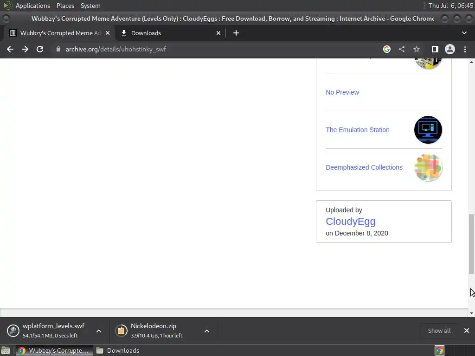Select Wubbzy's Corrupte... Chrome taskbar button
The image size is (475, 356).
pos(55,350)
